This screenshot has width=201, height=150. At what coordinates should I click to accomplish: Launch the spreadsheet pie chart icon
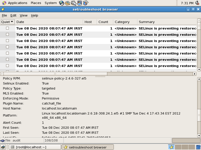pos(85,3)
